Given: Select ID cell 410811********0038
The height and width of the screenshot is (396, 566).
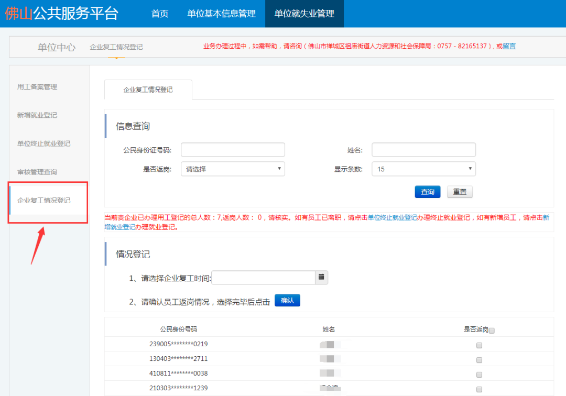Looking at the screenshot, I should point(178,373).
